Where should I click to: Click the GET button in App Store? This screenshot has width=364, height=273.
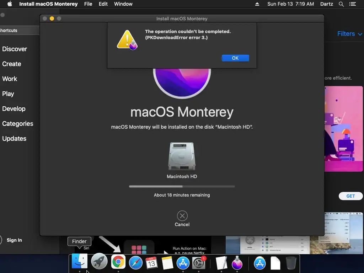[350, 196]
